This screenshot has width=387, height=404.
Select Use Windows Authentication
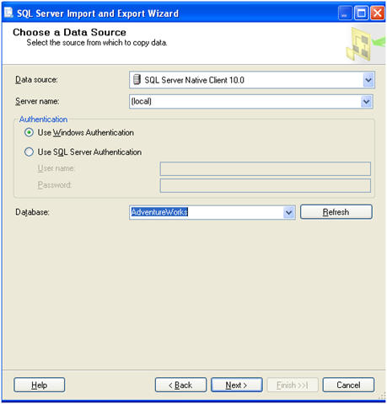[29, 132]
